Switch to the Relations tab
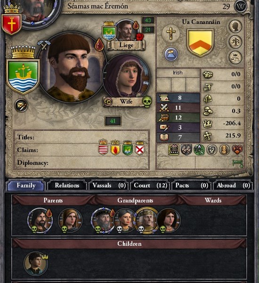This screenshot has height=283, width=259. pyautogui.click(x=67, y=186)
